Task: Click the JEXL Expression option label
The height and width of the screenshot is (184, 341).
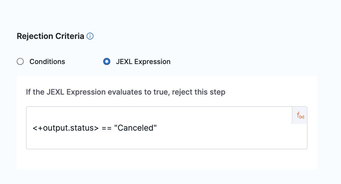Action: [143, 62]
